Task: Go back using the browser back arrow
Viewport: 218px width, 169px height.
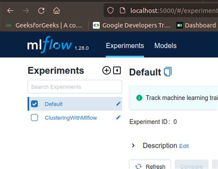Action: [x=10, y=11]
